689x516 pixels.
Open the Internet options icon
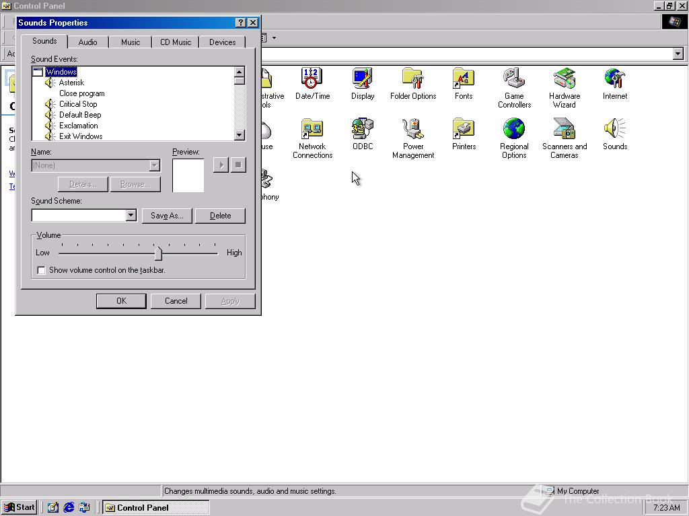click(615, 83)
